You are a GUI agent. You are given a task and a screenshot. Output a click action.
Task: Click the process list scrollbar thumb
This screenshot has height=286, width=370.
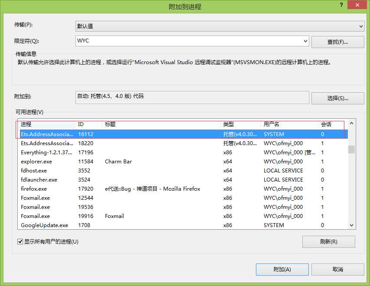[351, 149]
